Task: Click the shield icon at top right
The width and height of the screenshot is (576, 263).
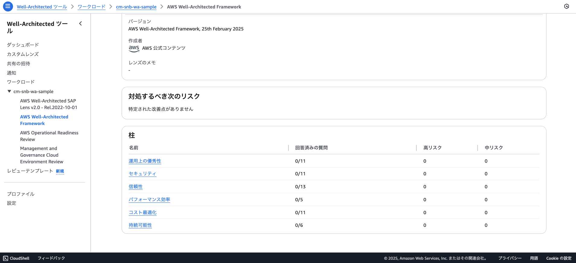Action: (x=567, y=6)
